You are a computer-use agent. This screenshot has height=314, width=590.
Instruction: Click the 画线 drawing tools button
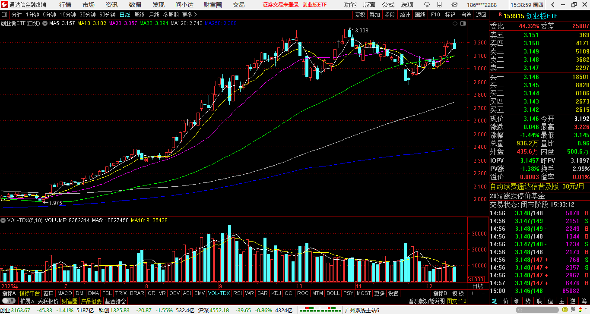420,15
